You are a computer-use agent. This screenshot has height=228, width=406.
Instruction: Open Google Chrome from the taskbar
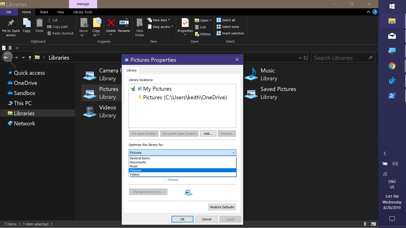coord(392,66)
